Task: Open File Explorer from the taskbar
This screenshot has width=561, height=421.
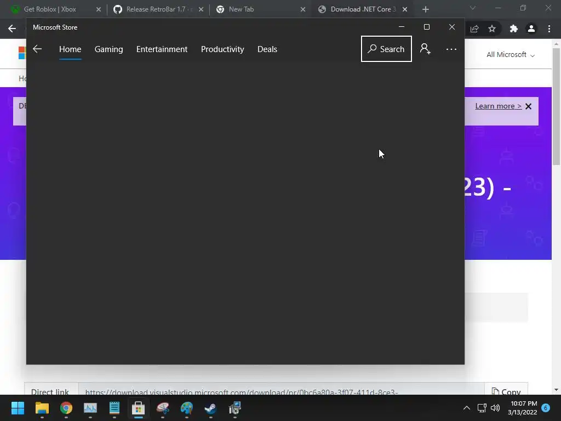Action: (42, 408)
